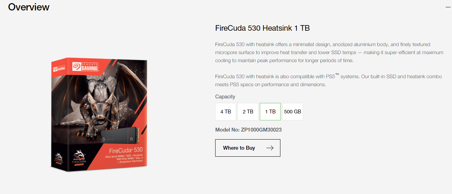Click the Model No: ZP1000GM30023 text

point(248,130)
